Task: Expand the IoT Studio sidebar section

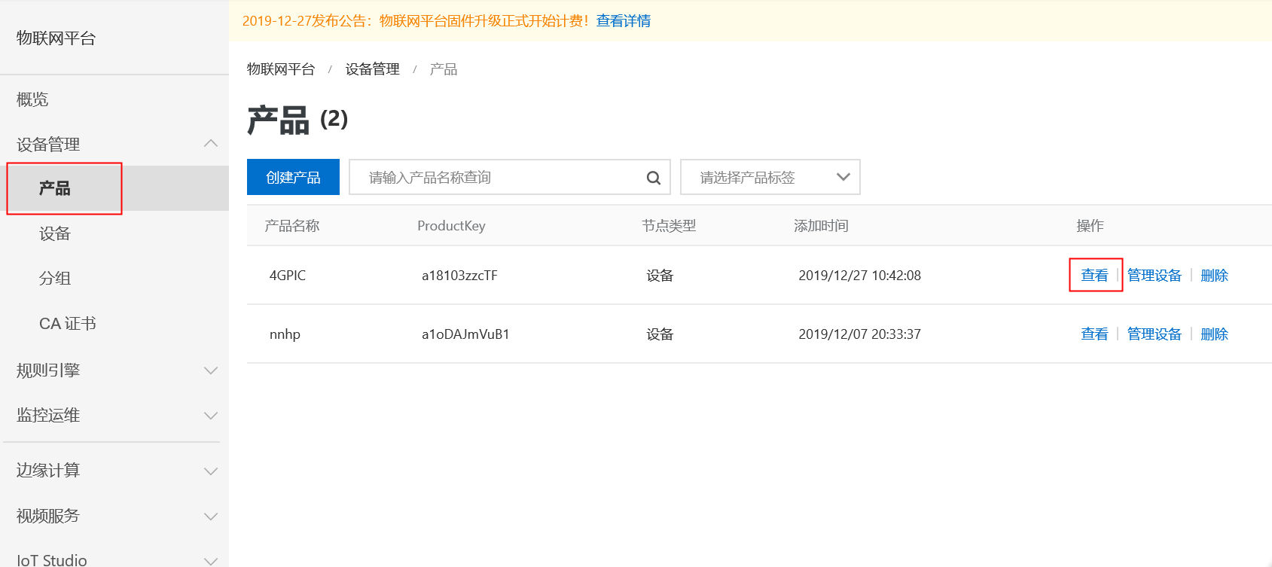Action: point(211,561)
